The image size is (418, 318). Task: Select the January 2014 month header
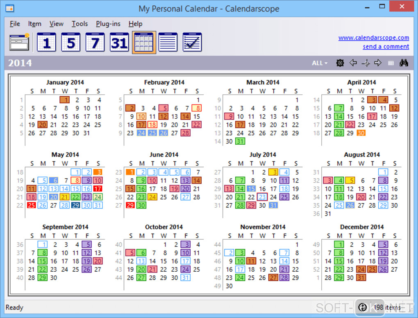(x=65, y=82)
